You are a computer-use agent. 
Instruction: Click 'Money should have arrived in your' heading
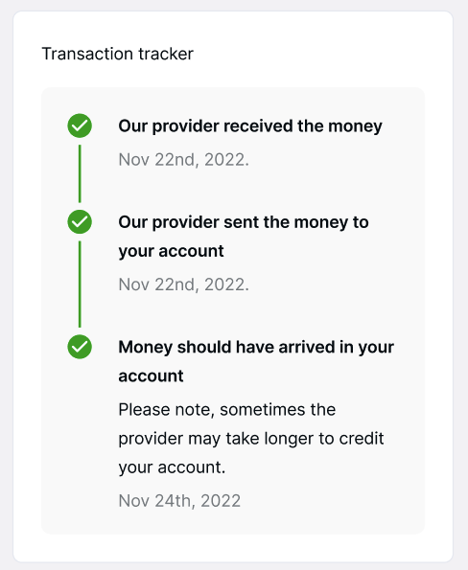click(256, 348)
